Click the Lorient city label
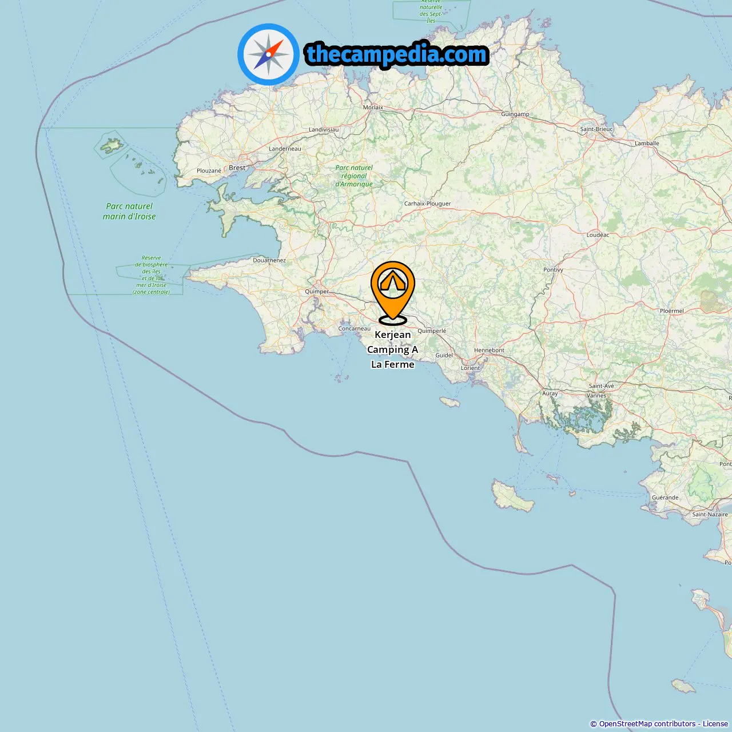The height and width of the screenshot is (732, 732). click(471, 368)
